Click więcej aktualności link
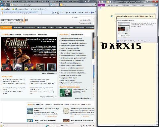159x127 pixels. (x=83, y=98)
